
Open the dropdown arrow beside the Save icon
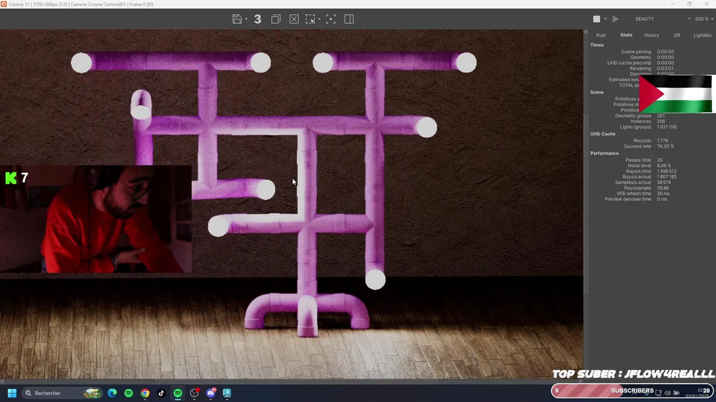(x=246, y=20)
